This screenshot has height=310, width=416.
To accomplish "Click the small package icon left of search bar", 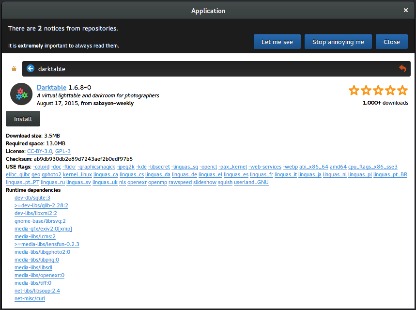I will [14, 69].
